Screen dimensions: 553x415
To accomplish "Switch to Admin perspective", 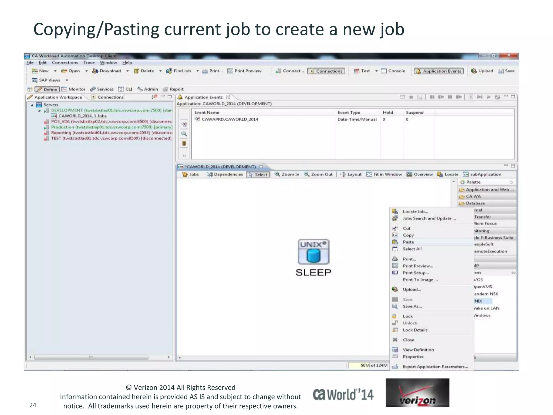I will coord(147,89).
